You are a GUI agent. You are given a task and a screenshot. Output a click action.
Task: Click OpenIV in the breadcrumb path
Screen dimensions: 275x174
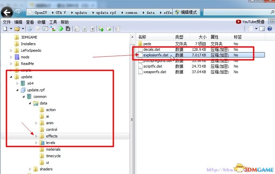pyautogui.click(x=41, y=13)
